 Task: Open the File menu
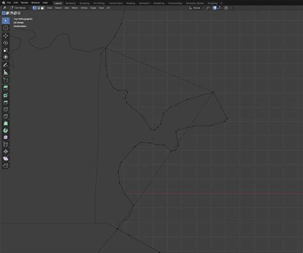click(9, 3)
